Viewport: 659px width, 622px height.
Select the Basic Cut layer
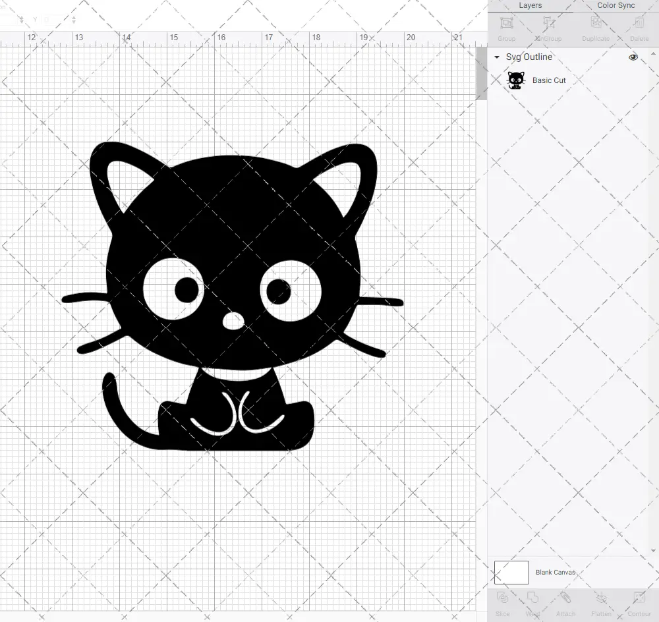[549, 80]
